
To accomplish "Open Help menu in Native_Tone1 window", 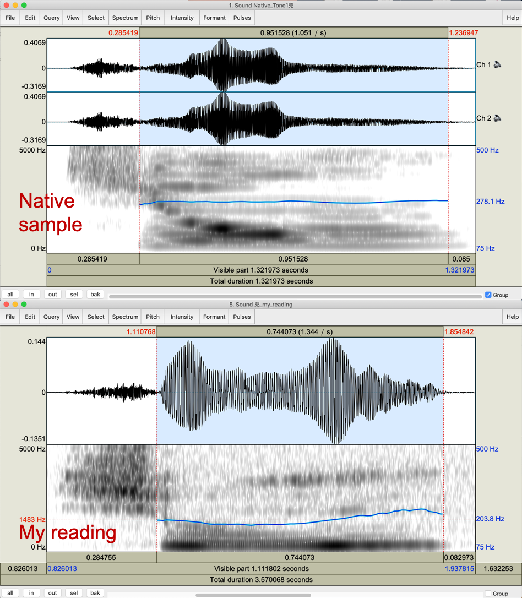I will click(513, 18).
